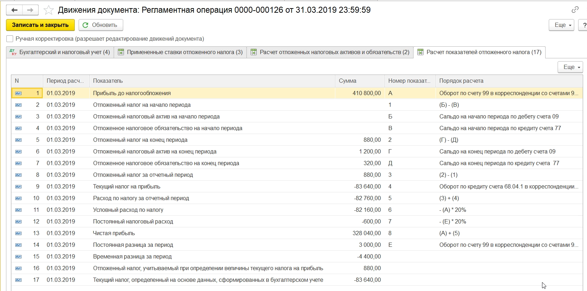Click the Обновить button

point(101,25)
